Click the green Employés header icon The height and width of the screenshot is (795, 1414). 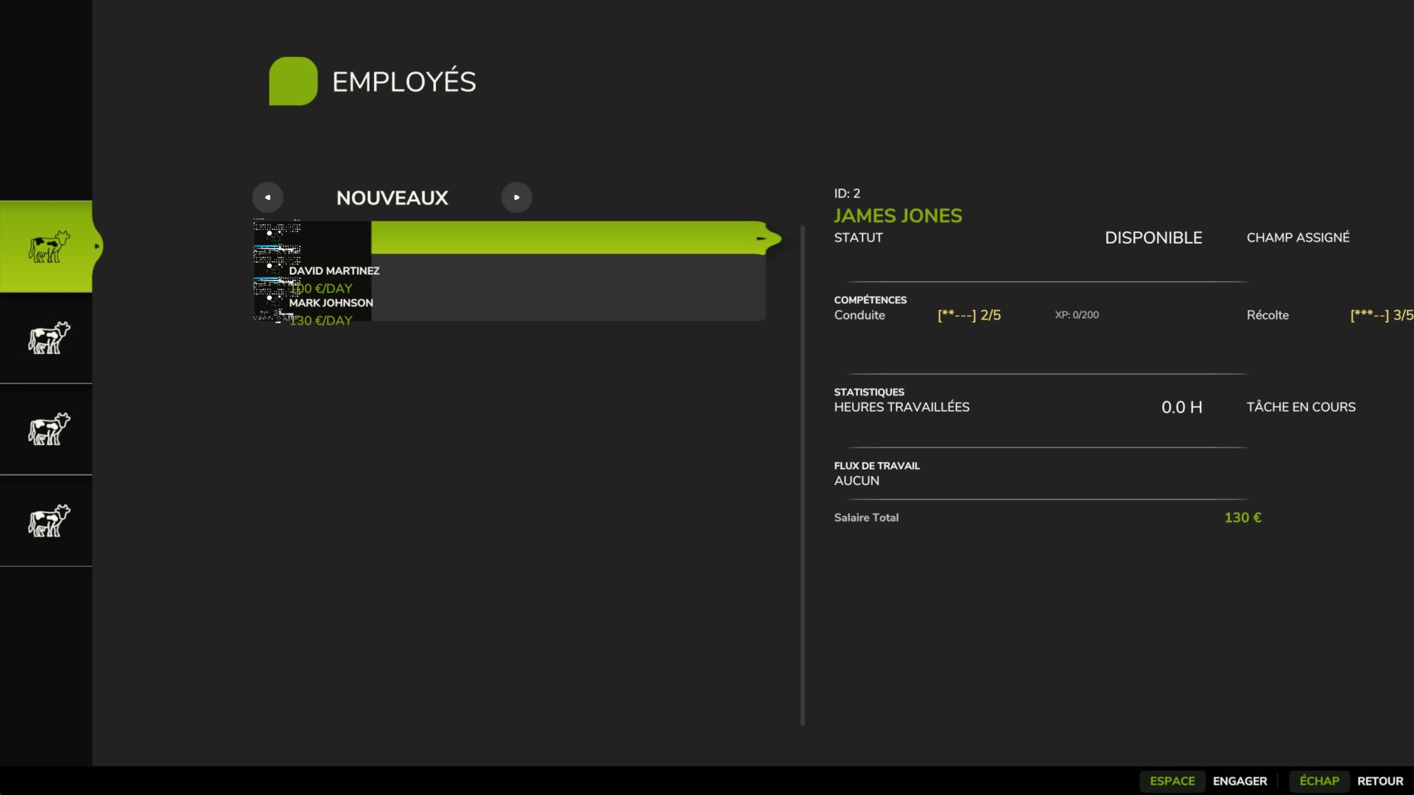(292, 81)
